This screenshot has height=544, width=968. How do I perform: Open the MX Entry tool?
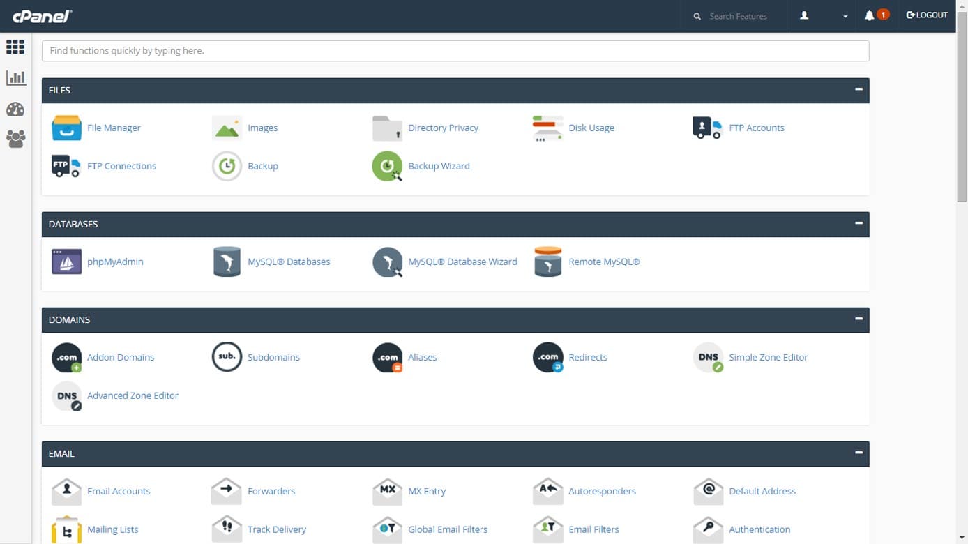(x=426, y=491)
